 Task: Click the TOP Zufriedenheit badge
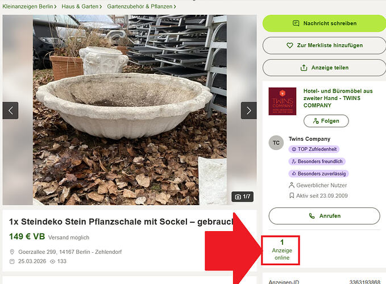(x=314, y=149)
